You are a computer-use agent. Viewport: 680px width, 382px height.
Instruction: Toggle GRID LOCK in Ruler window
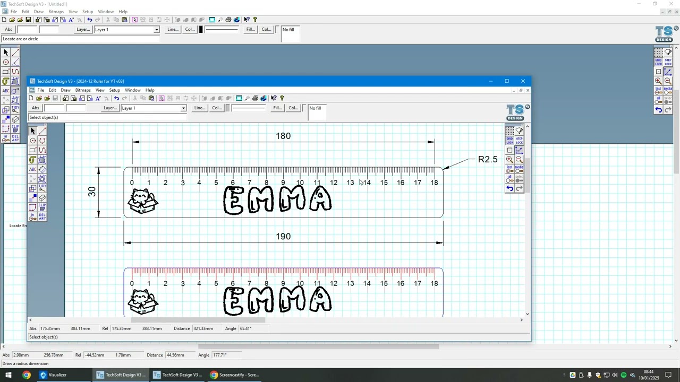(x=509, y=141)
